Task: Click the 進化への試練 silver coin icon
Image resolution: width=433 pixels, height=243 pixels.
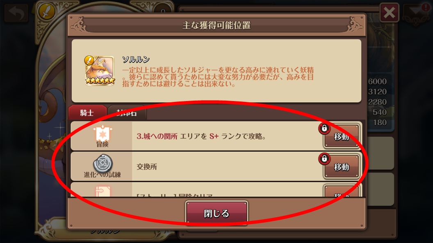Action: click(x=103, y=163)
